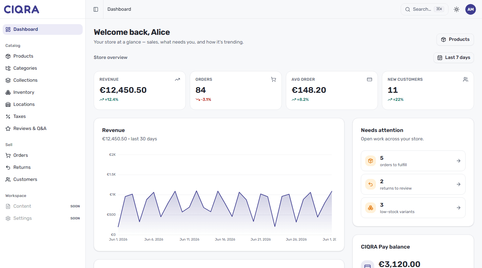Switch theme with the sun icon
482x268 pixels.
pyautogui.click(x=457, y=9)
